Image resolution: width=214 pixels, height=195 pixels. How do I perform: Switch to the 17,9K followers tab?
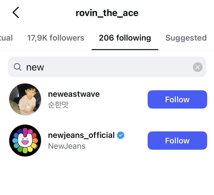click(x=56, y=38)
